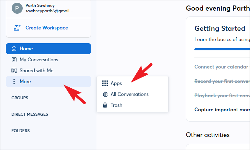
Task: Click the Getting Started progress bar
Action: [222, 49]
